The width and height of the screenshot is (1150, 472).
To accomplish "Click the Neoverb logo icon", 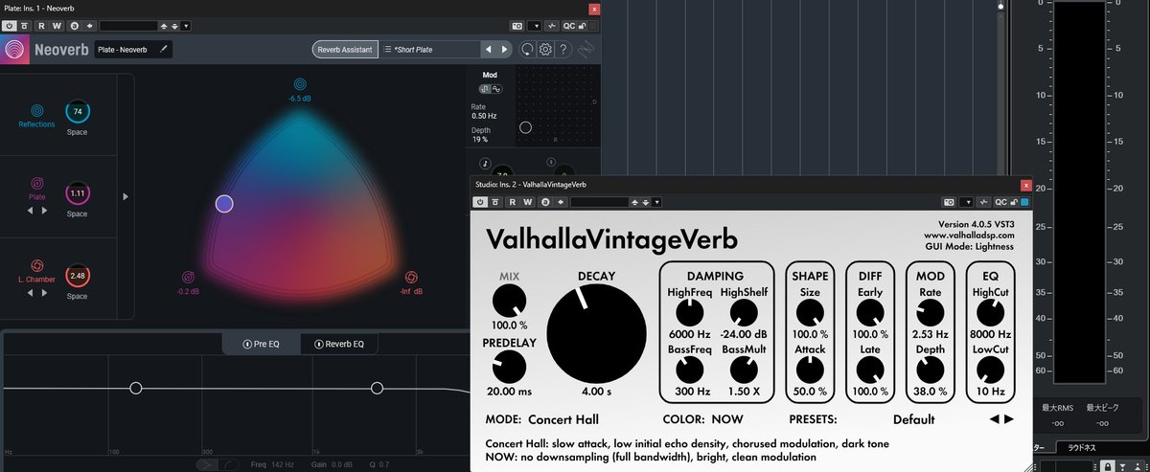I will 14,50.
